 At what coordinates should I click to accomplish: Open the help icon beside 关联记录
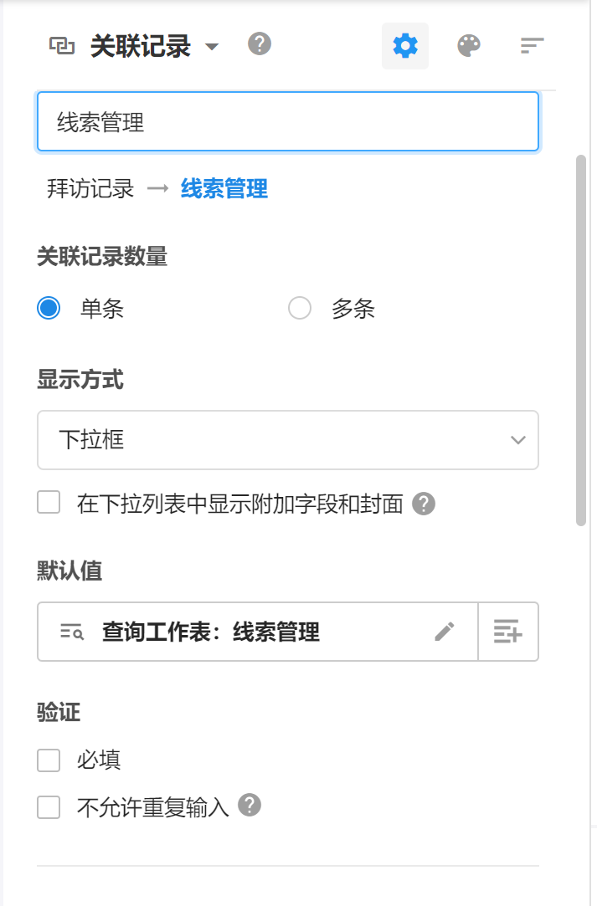tap(260, 44)
